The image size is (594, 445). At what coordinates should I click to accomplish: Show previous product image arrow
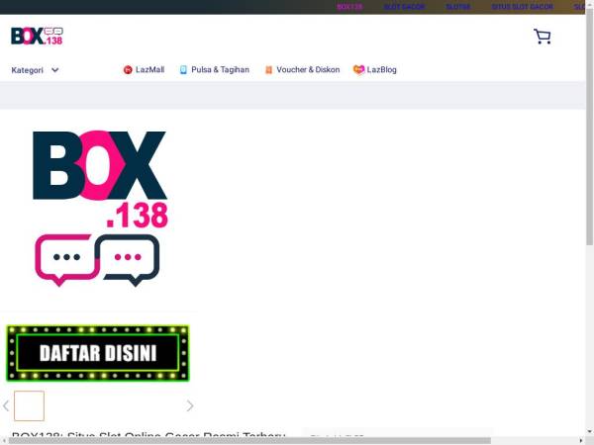(6, 405)
